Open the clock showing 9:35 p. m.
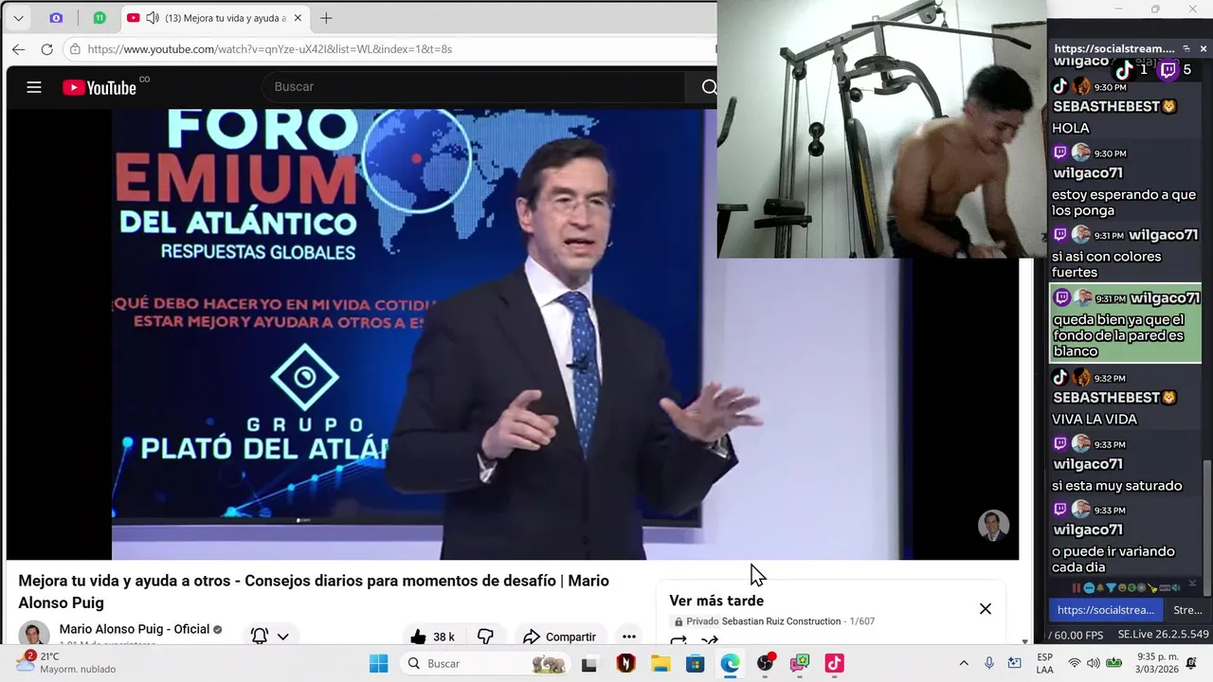 coord(1156,663)
